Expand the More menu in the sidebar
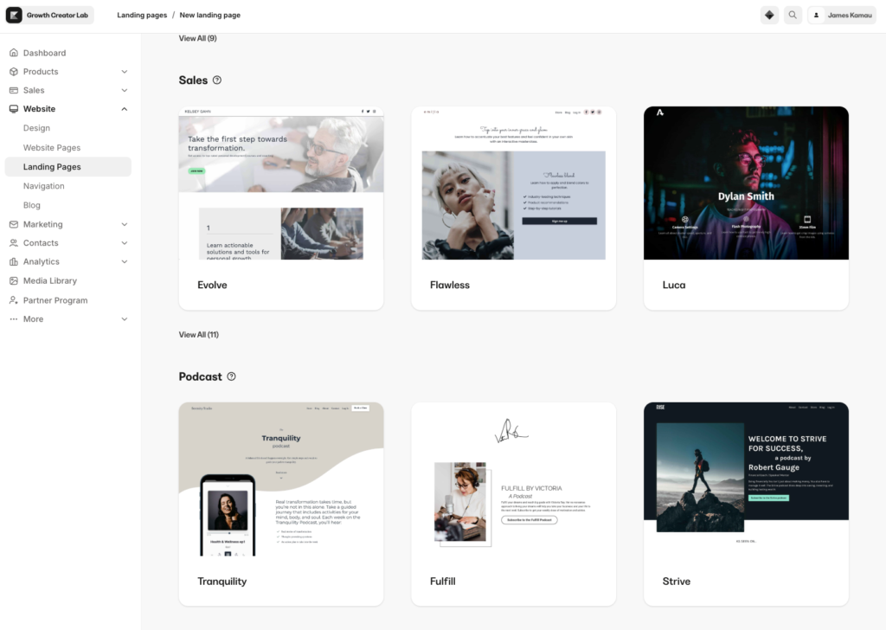The width and height of the screenshot is (886, 630). (123, 318)
